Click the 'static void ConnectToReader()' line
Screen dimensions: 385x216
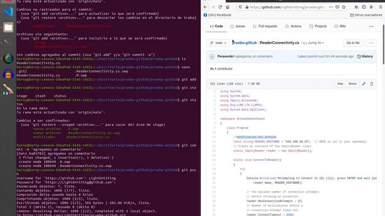pyautogui.click(x=257, y=160)
